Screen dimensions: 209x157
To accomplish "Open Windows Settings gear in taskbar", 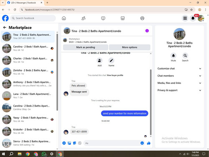I will [52, 154].
